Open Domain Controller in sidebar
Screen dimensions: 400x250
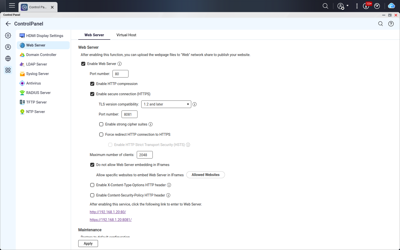43,55
